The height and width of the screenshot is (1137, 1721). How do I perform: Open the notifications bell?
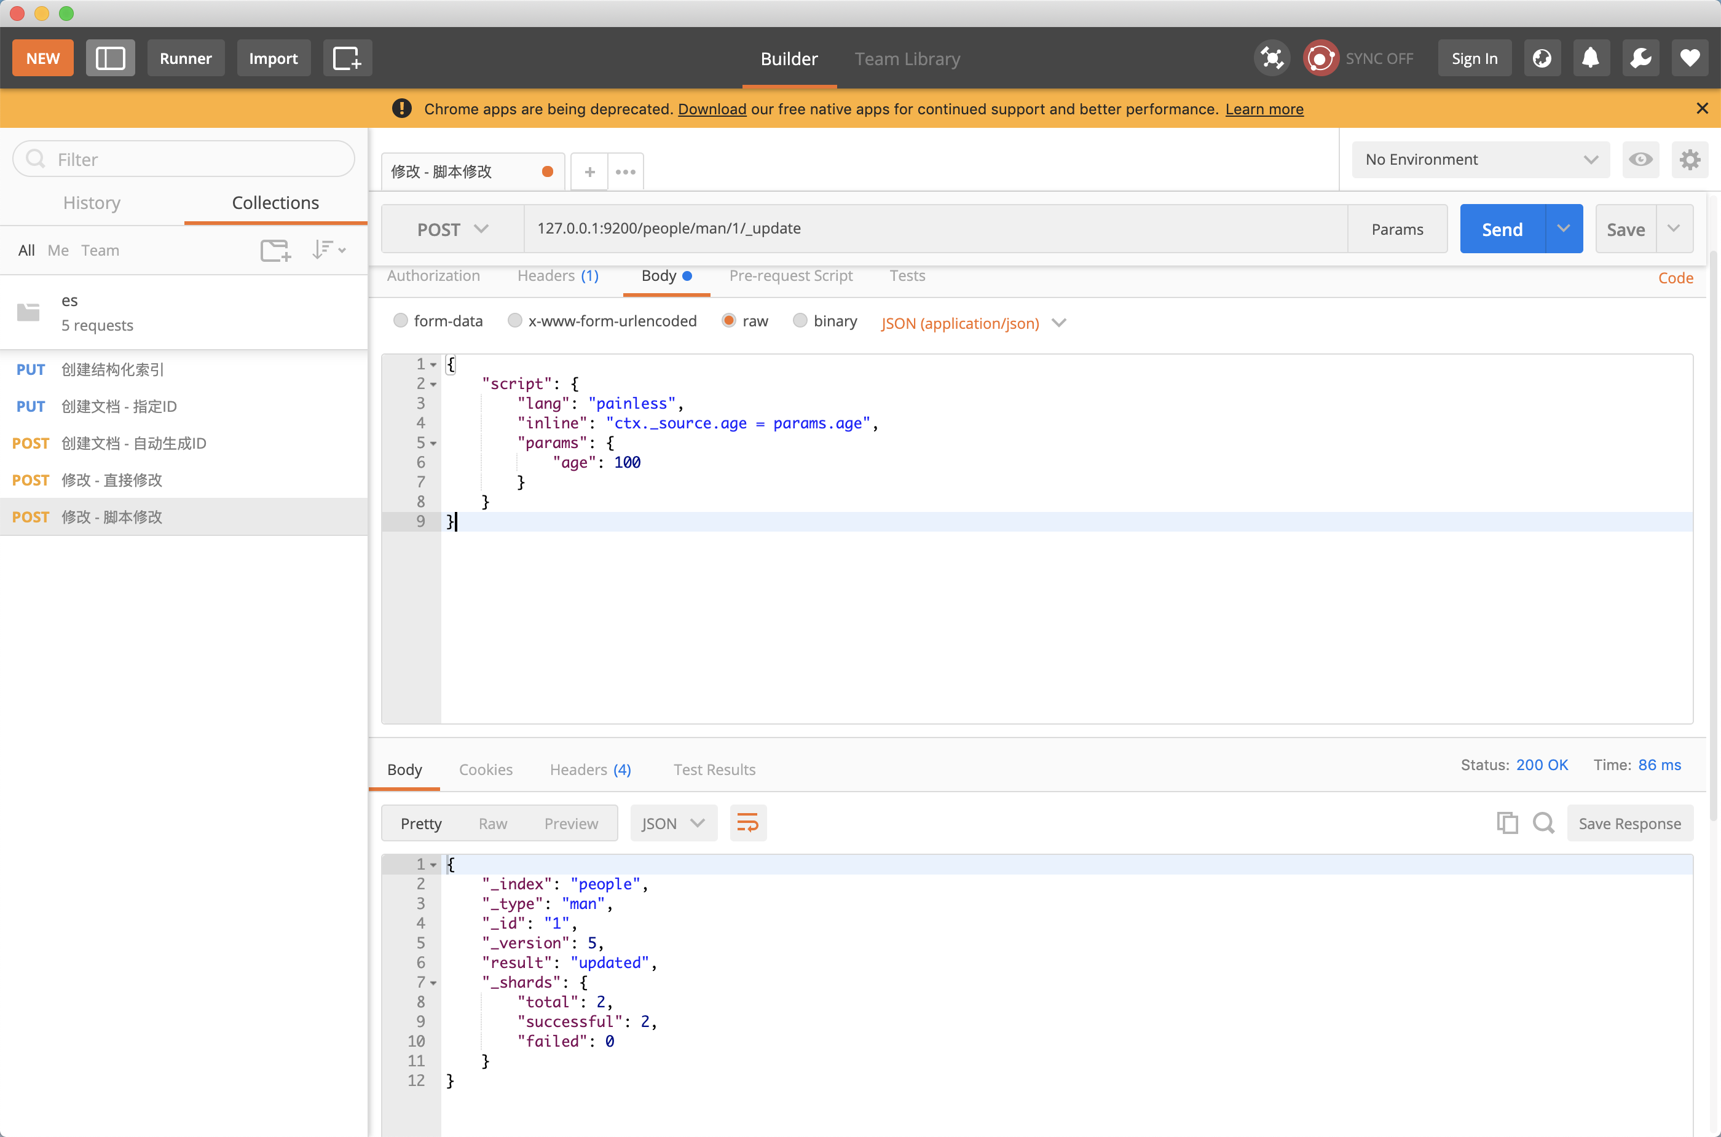pos(1591,58)
